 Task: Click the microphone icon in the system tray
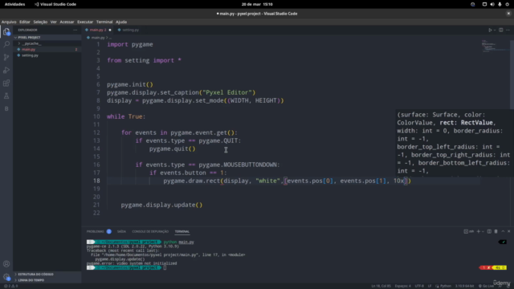(x=500, y=4)
